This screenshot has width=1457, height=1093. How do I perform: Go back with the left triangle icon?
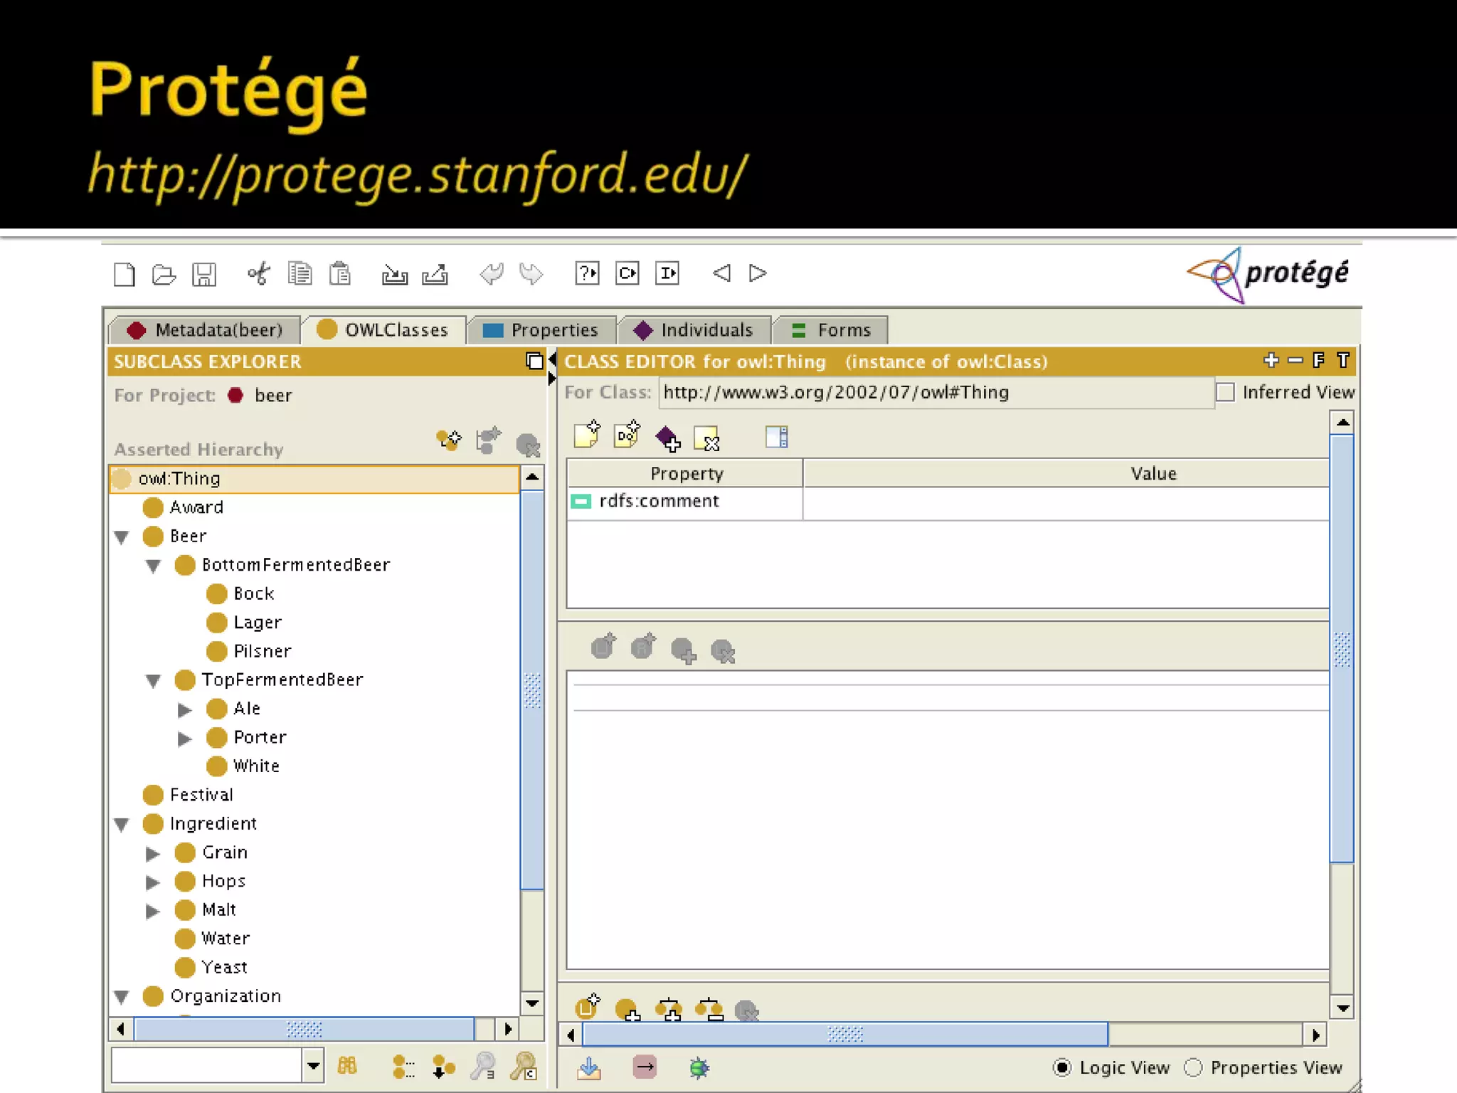(721, 273)
